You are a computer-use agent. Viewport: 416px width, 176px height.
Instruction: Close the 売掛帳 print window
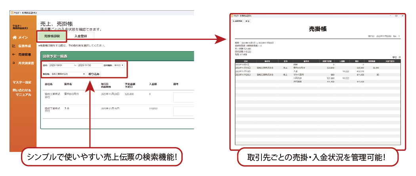point(403,16)
